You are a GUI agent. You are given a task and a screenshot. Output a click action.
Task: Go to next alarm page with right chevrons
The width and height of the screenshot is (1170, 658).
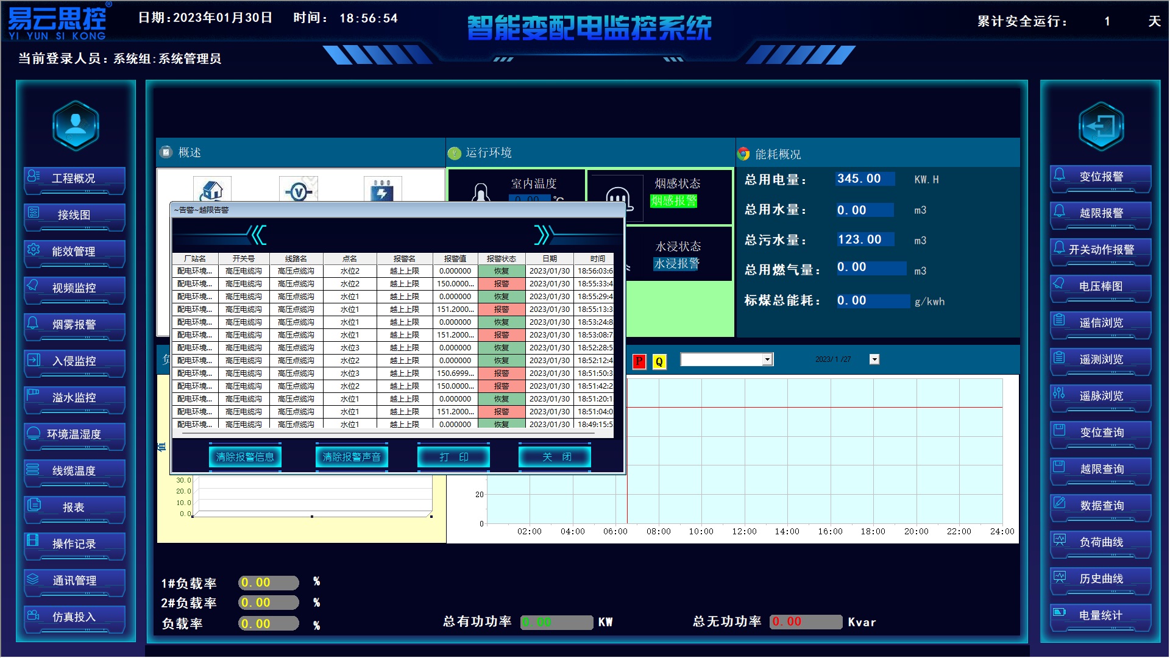[542, 235]
